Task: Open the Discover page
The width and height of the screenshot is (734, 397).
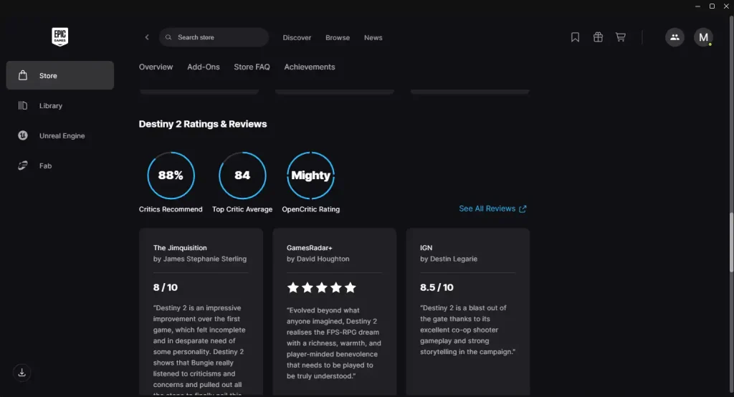Action: [297, 37]
